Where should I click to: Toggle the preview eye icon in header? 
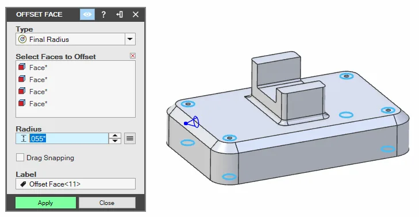point(87,14)
